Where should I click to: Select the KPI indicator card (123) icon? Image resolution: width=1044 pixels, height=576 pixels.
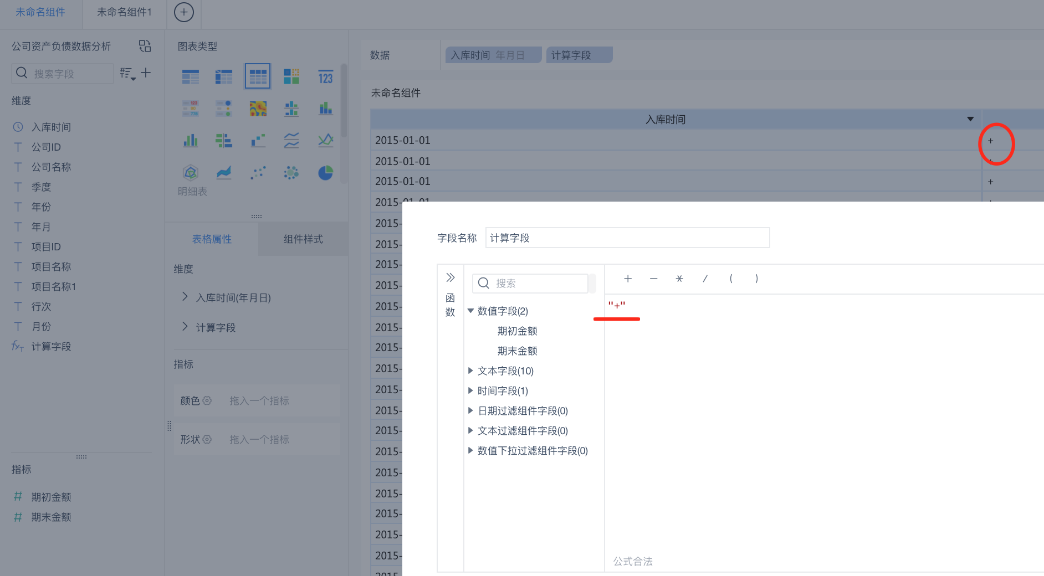click(325, 76)
